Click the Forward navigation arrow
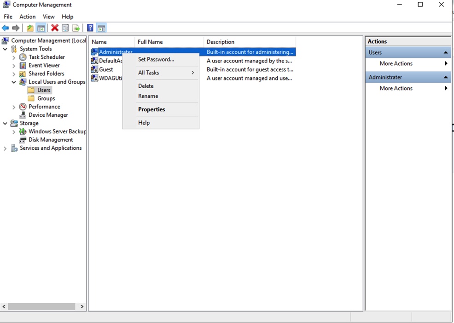The width and height of the screenshot is (454, 323). click(x=16, y=28)
